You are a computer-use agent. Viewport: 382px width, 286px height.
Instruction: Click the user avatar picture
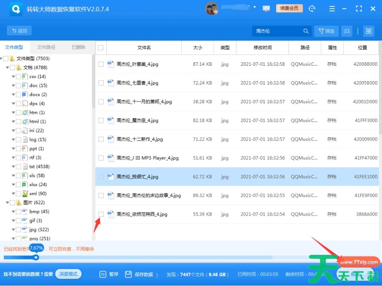(211, 9)
